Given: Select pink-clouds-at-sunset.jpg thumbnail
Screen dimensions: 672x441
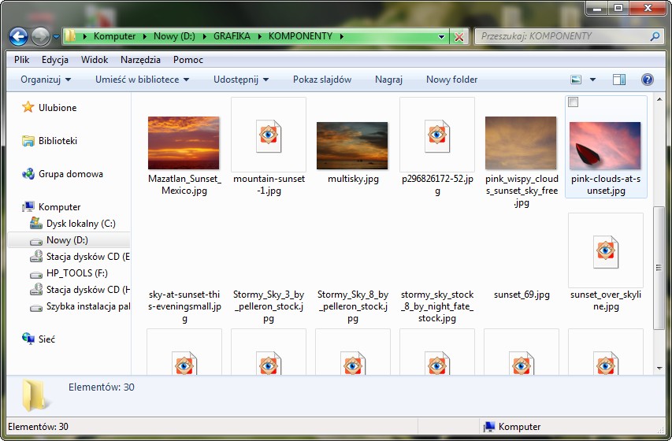Looking at the screenshot, I should click(605, 145).
